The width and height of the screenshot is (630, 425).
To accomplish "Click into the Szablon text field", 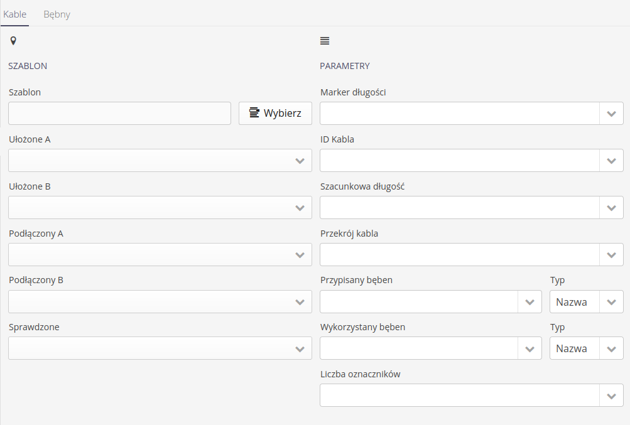I will click(119, 114).
